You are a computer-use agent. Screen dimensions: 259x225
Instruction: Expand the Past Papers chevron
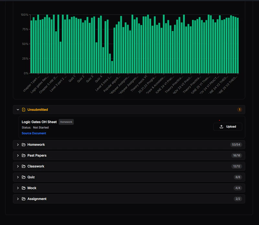tap(18, 155)
